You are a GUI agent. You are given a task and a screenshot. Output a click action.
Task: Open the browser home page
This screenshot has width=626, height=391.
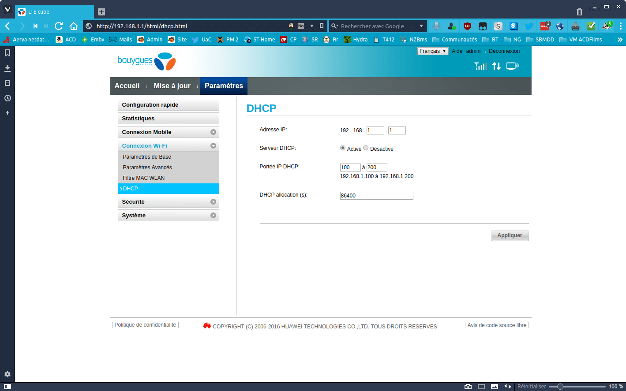point(74,26)
